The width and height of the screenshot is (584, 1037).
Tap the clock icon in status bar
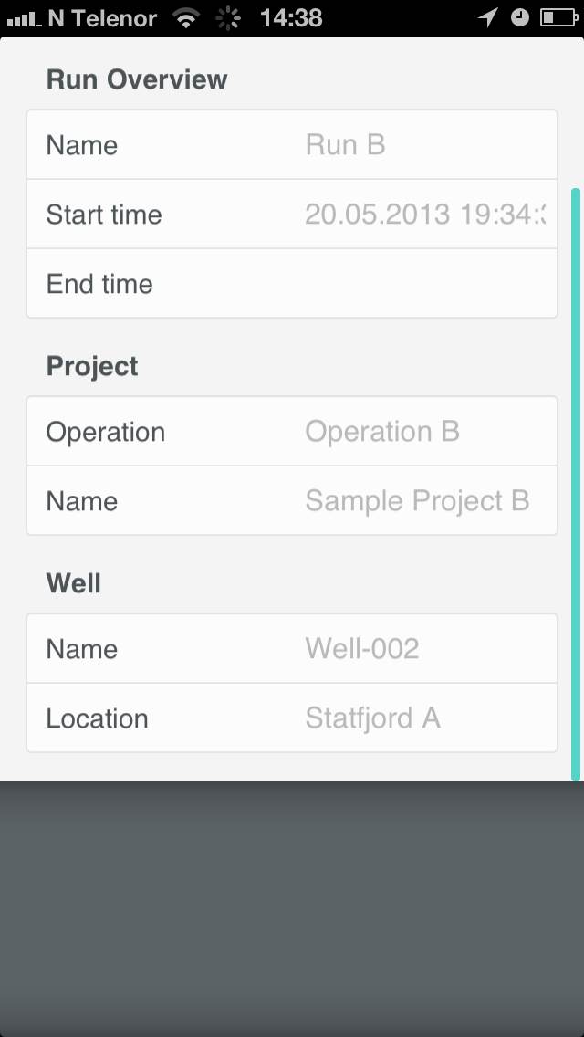coord(519,17)
